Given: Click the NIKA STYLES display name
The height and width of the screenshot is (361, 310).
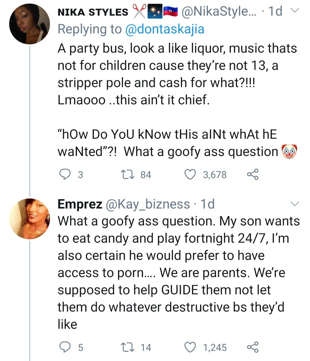Looking at the screenshot, I should click(x=93, y=12).
